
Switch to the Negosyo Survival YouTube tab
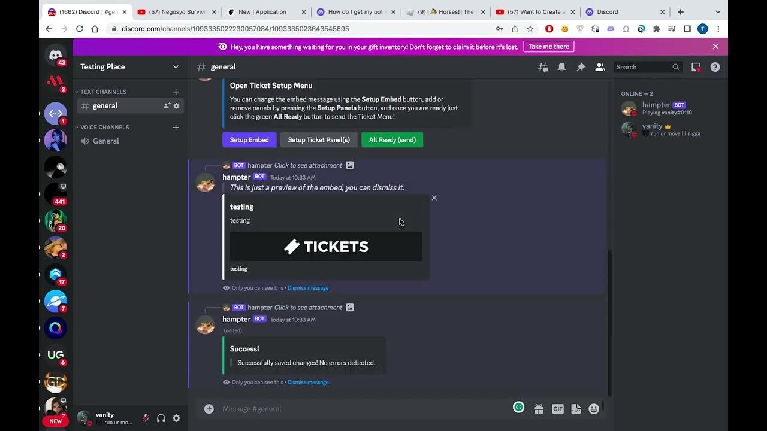click(176, 12)
